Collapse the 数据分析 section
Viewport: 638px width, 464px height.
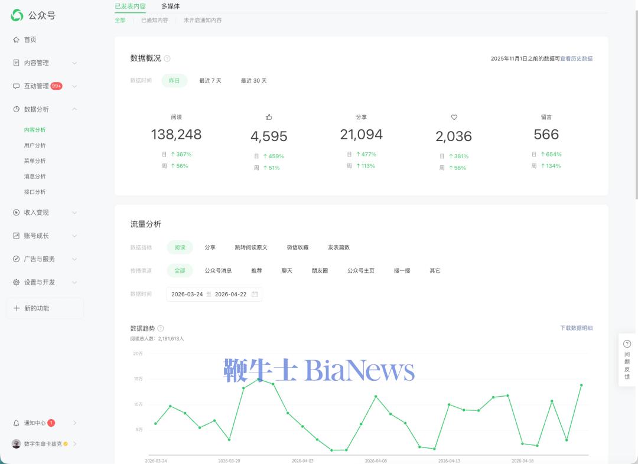pyautogui.click(x=74, y=109)
